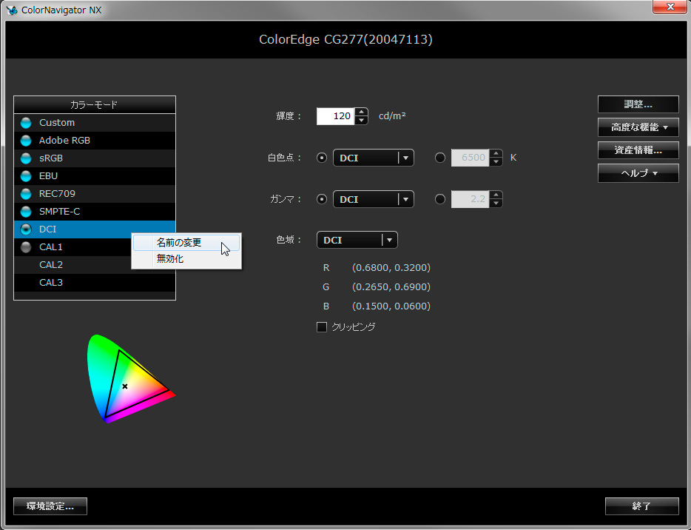The width and height of the screenshot is (691, 530).
Task: Decrease gamma value with the down arrow
Action: pyautogui.click(x=496, y=204)
